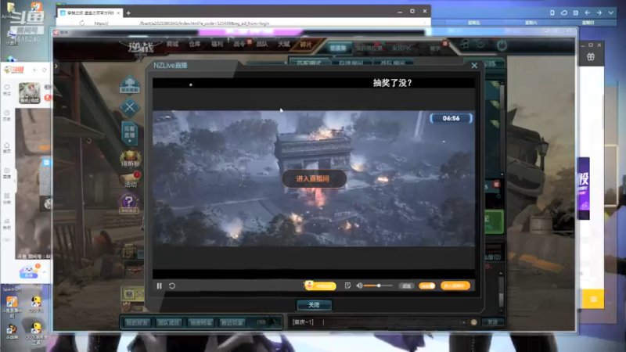626x352 pixels.
Task: Select 我的好友 tab at bottom
Action: [136, 322]
